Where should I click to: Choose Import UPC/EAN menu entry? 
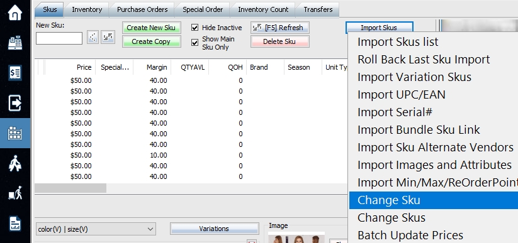tap(434, 95)
